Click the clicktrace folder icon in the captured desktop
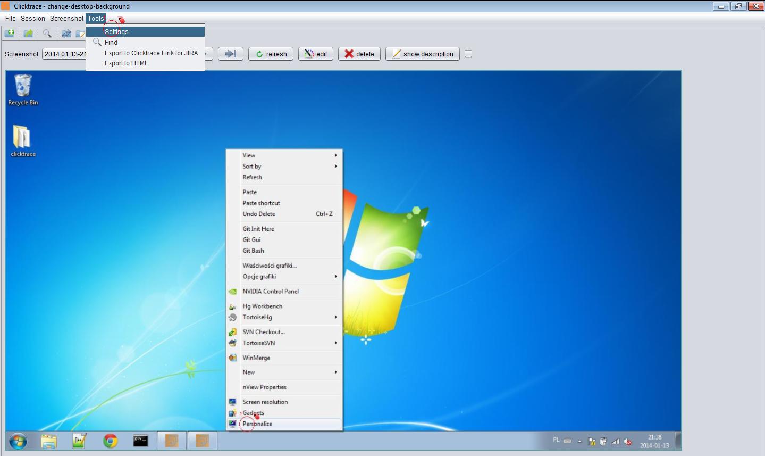The image size is (765, 456). click(23, 141)
